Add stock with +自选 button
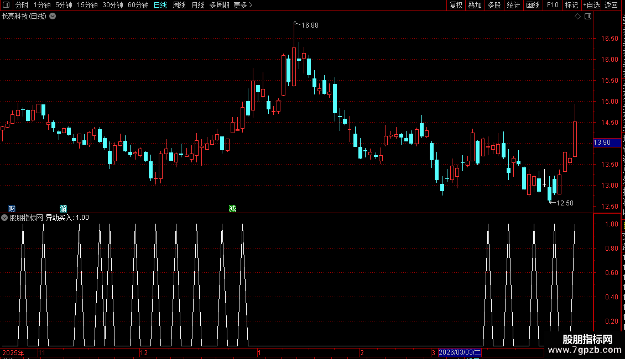The image size is (625, 359). click(591, 5)
